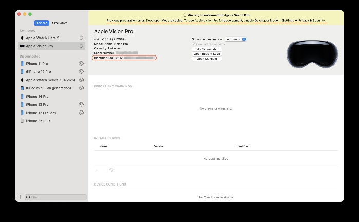Screen dimensions: 359x222
Task: Sort installed apps by Name column
Action: coord(103,146)
